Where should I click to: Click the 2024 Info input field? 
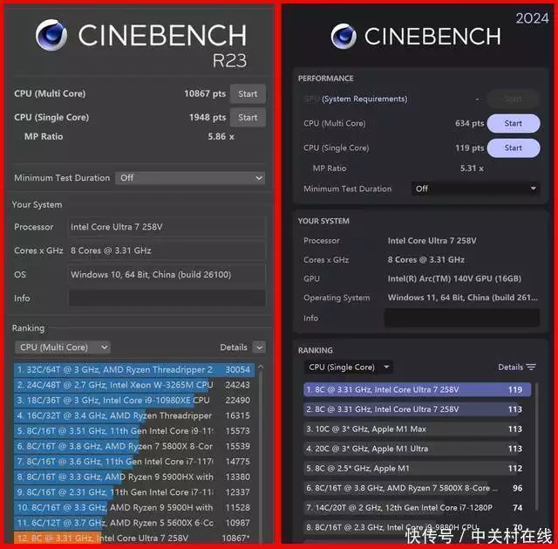coord(462,318)
